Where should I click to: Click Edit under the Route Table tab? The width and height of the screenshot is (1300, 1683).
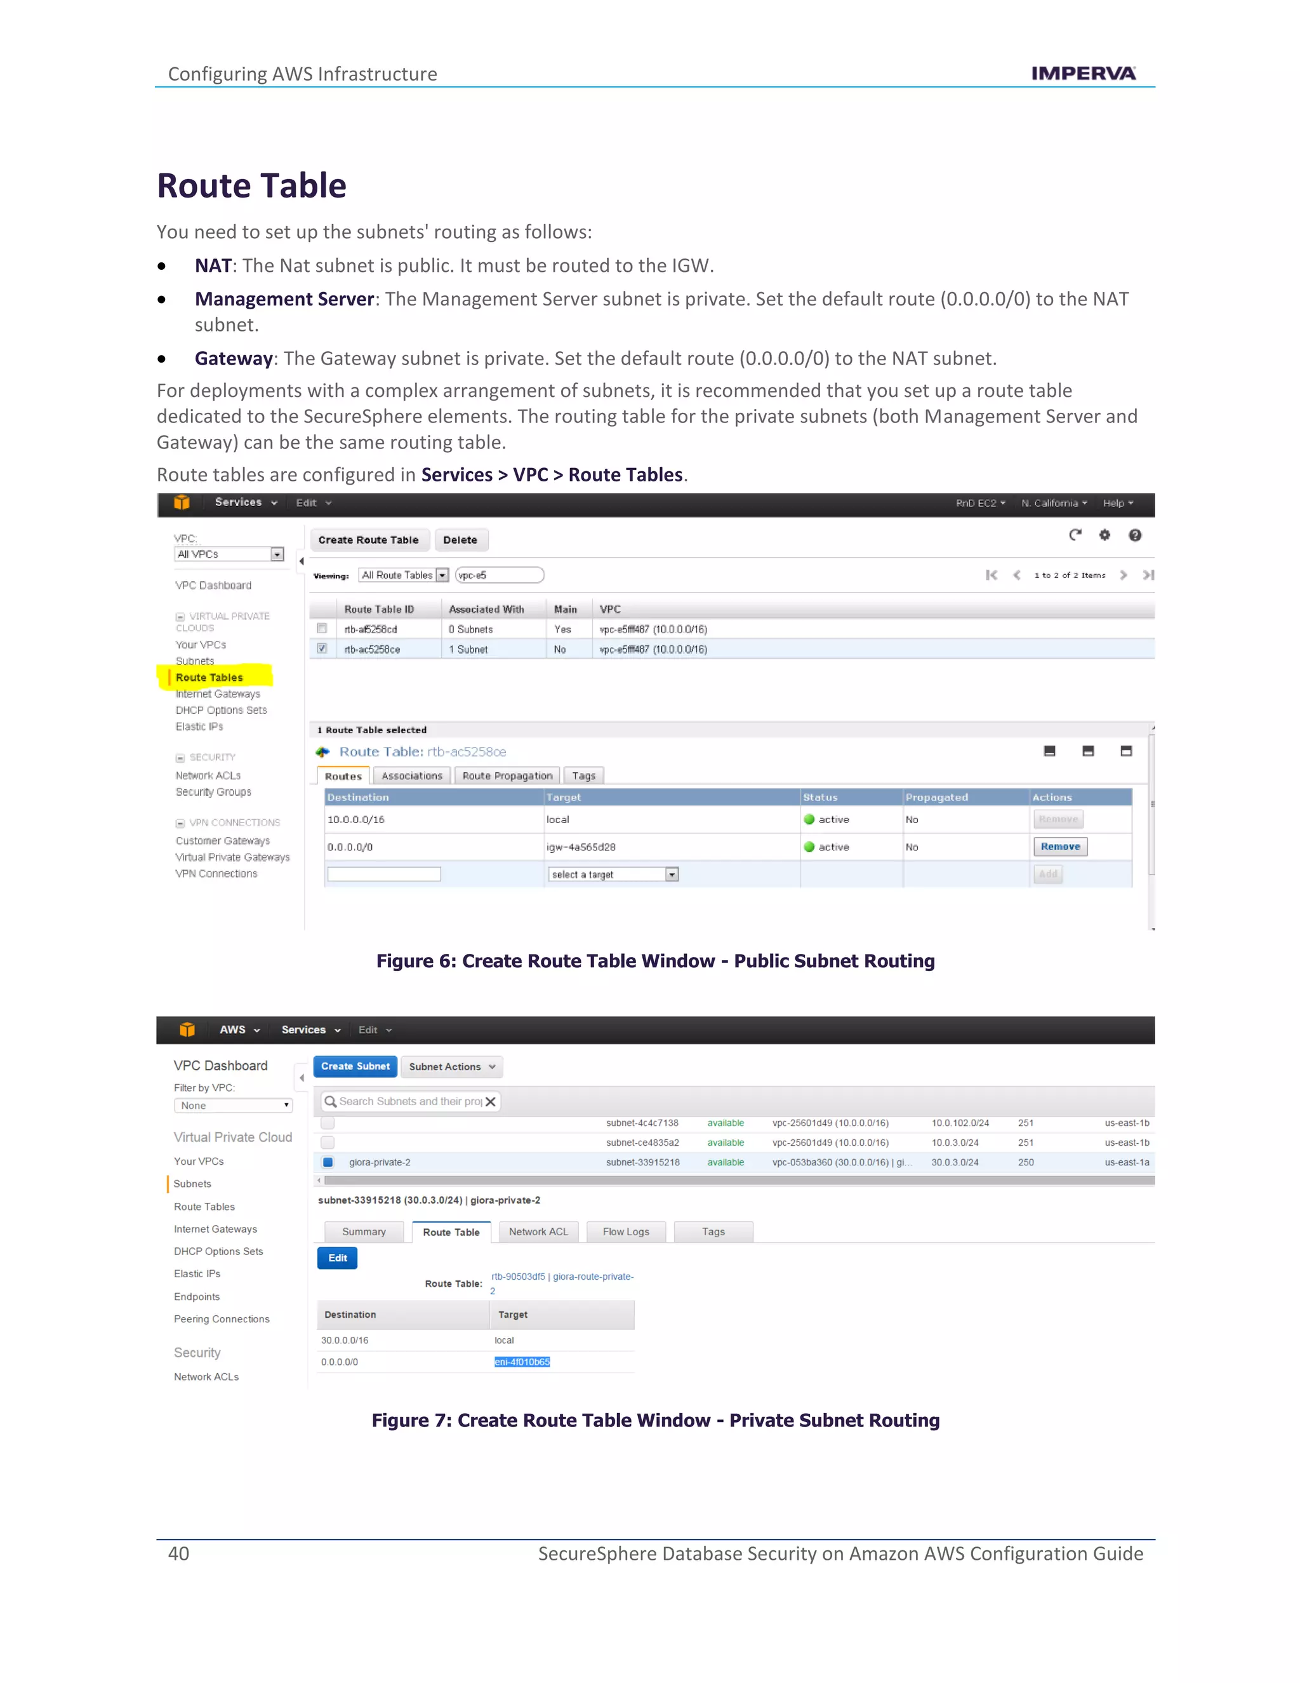tap(337, 1258)
